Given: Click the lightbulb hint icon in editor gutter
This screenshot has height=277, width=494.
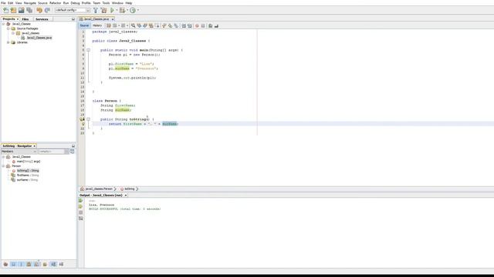Looking at the screenshot, I should point(83,124).
